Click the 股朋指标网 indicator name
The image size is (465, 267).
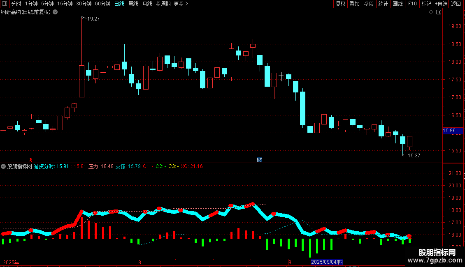click(20, 166)
